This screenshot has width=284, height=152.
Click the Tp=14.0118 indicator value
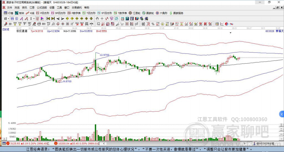[x=37, y=31]
